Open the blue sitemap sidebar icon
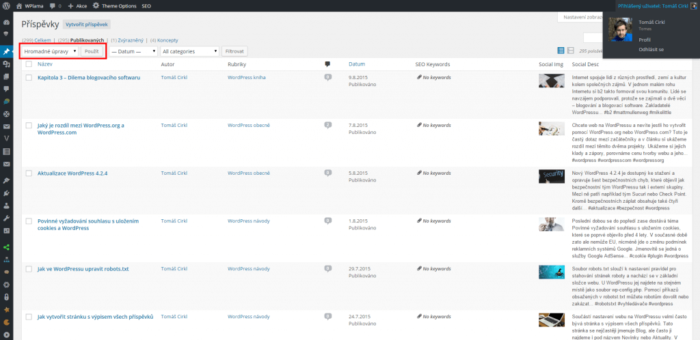 tap(6, 259)
